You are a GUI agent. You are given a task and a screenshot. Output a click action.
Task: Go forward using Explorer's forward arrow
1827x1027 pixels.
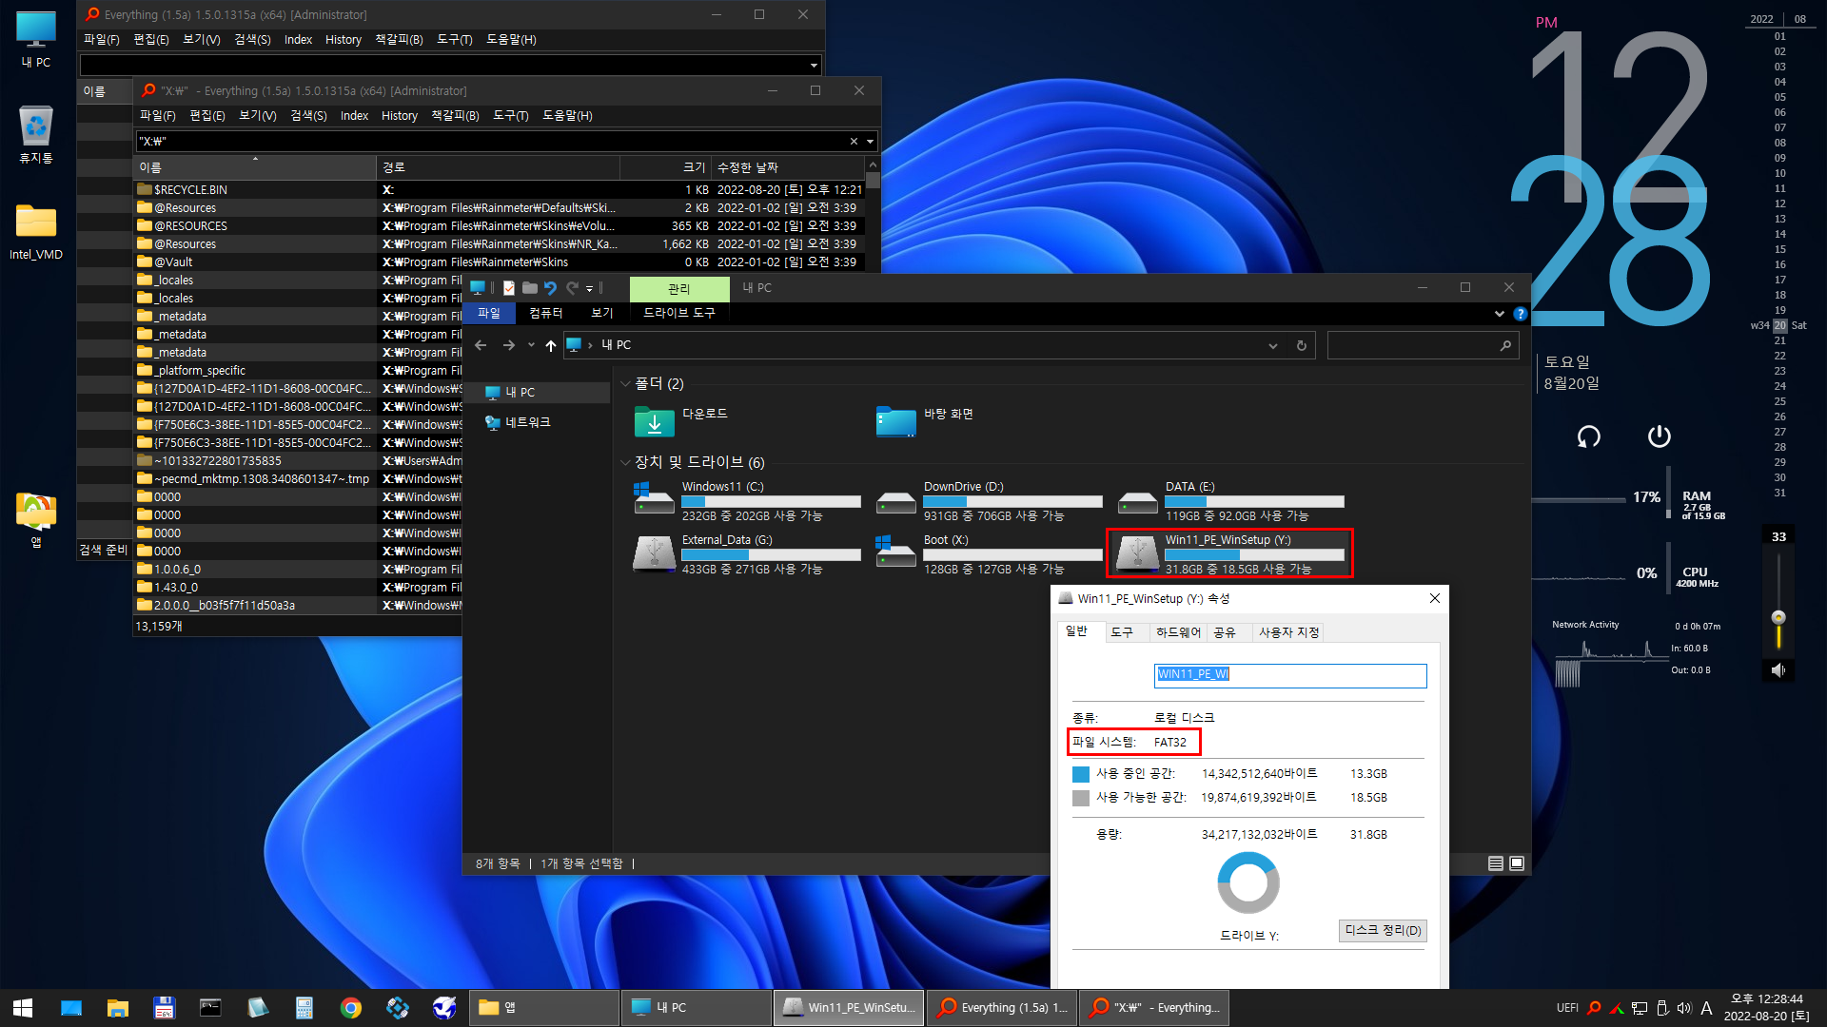[509, 345]
